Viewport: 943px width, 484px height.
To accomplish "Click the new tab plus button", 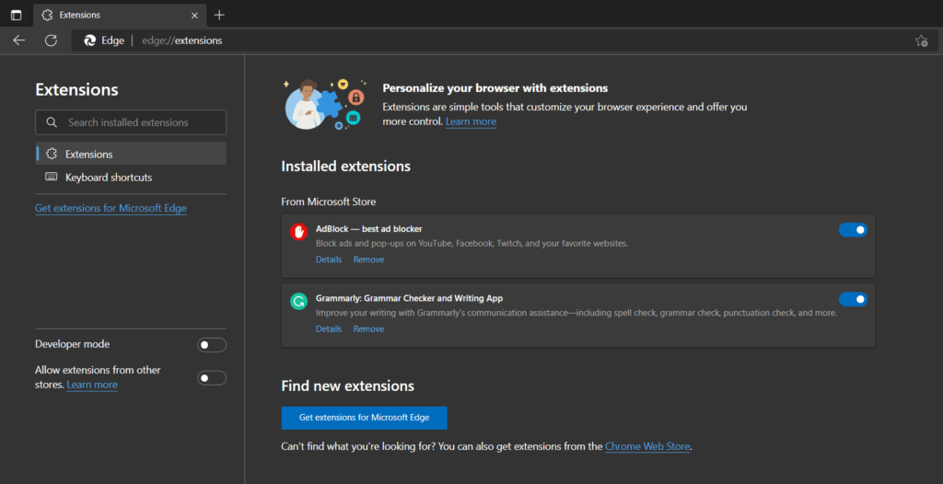I will pyautogui.click(x=219, y=15).
